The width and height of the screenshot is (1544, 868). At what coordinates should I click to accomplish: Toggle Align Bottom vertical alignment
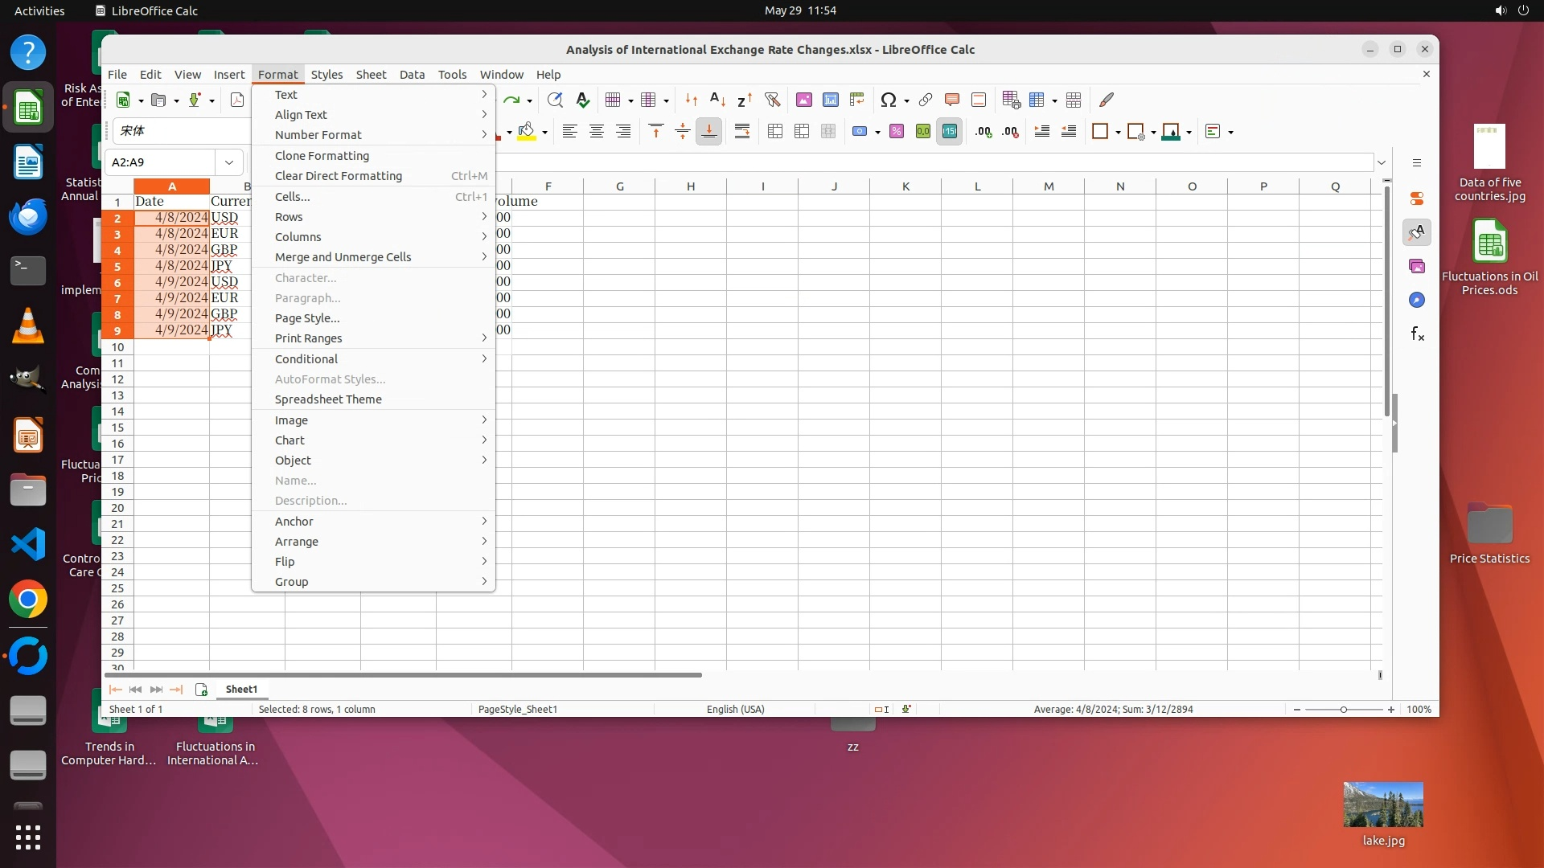(708, 132)
